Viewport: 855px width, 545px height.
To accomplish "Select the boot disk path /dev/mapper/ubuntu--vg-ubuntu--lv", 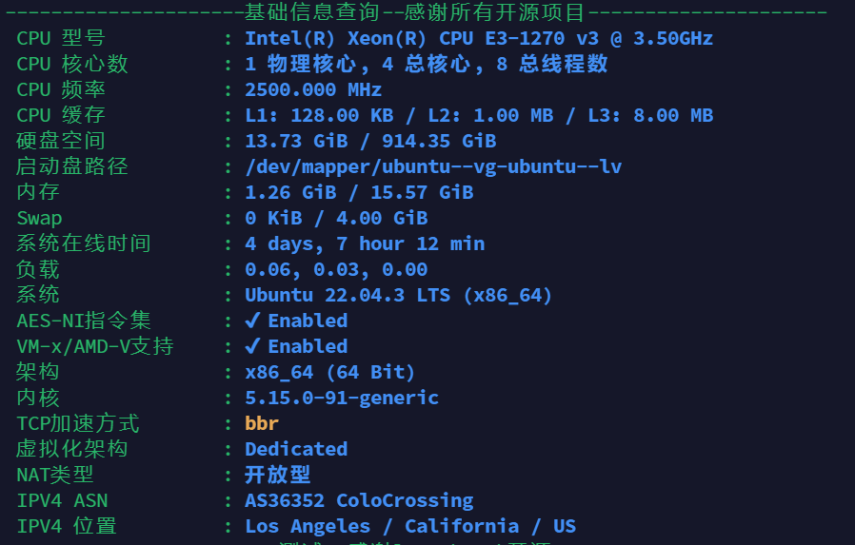I will (x=433, y=166).
